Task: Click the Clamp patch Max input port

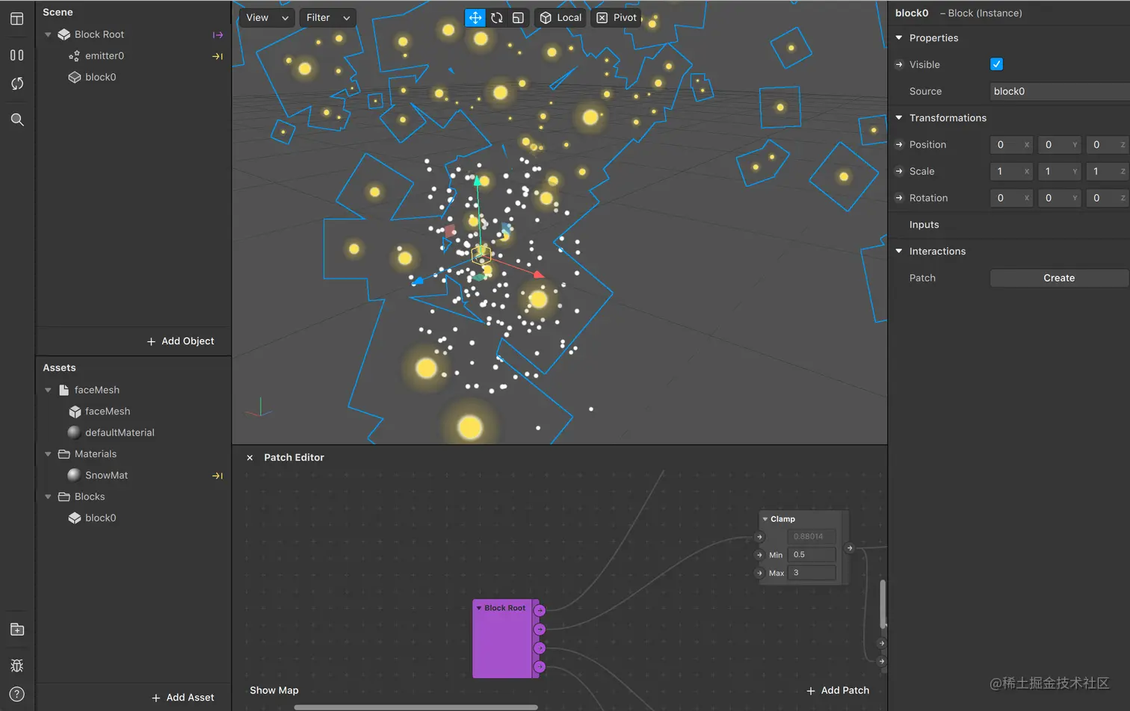Action: (x=760, y=574)
